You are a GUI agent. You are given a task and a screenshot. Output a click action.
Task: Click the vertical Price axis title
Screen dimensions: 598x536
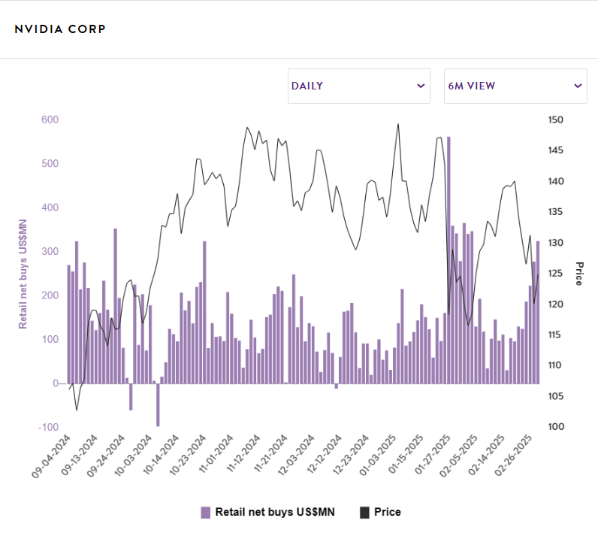[579, 274]
